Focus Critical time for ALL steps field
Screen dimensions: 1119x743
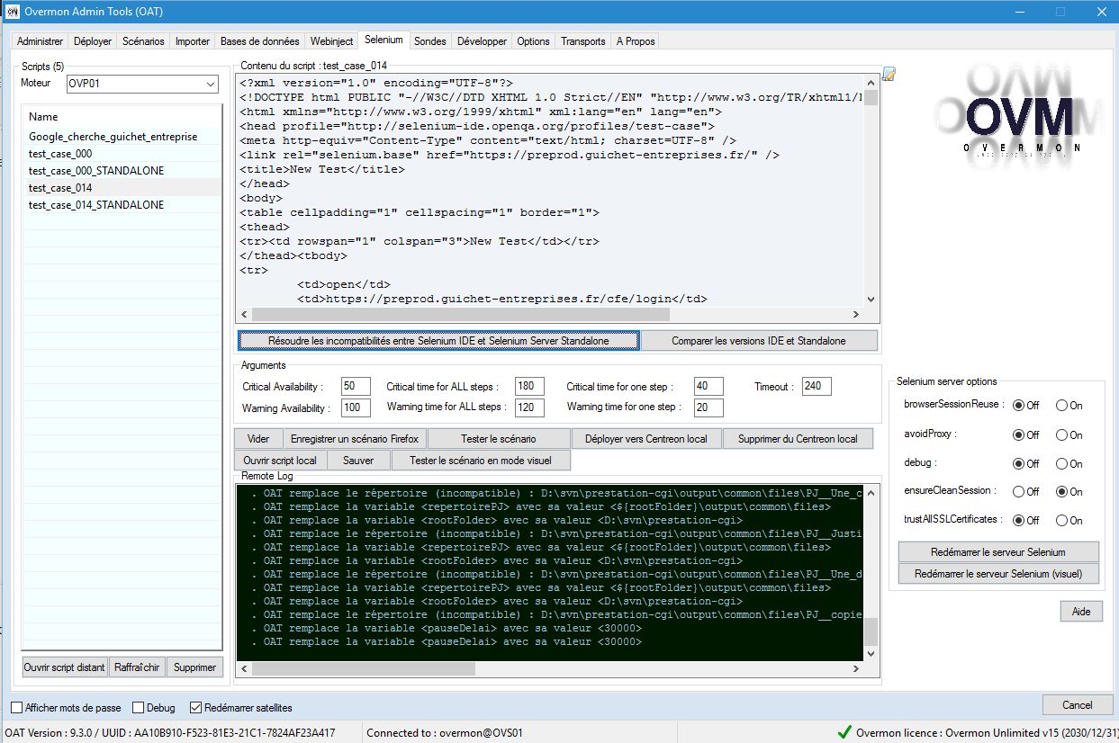(x=529, y=386)
